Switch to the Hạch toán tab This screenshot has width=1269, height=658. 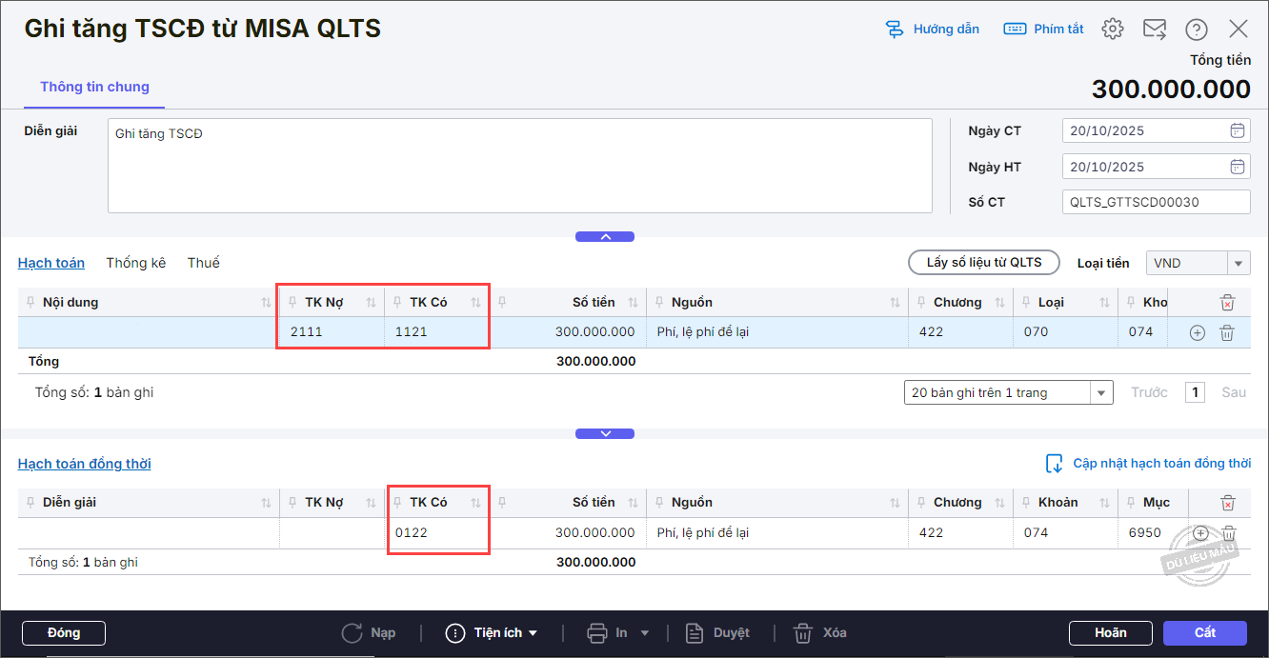tap(51, 263)
